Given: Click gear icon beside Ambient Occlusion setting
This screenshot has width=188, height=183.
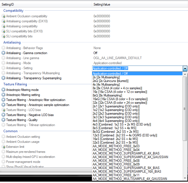Looking at the screenshot, I should coord(3,136).
